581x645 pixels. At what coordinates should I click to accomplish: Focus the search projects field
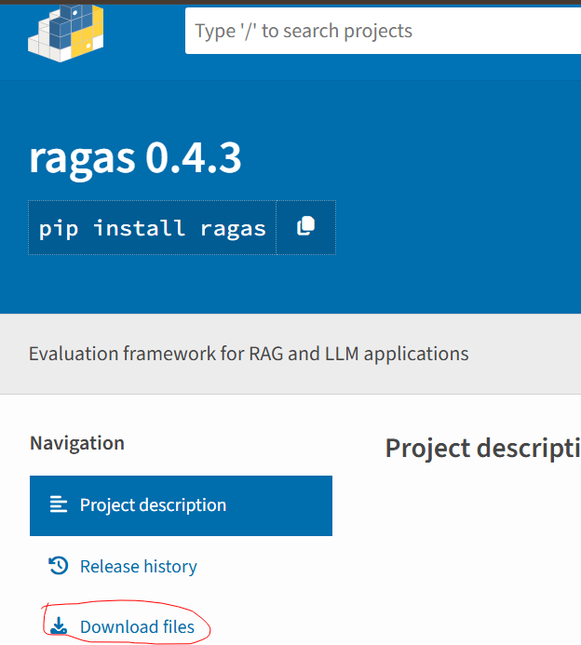pyautogui.click(x=383, y=31)
